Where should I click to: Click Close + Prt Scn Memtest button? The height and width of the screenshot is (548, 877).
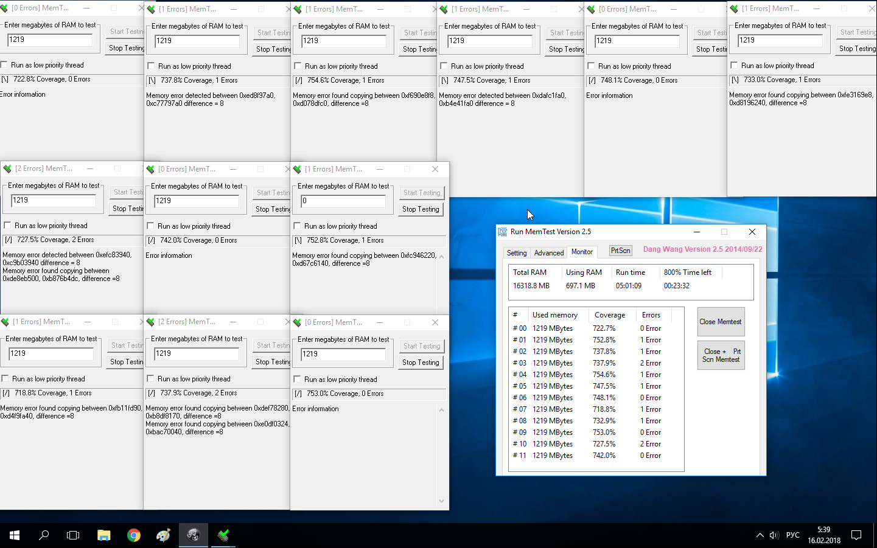coord(721,355)
